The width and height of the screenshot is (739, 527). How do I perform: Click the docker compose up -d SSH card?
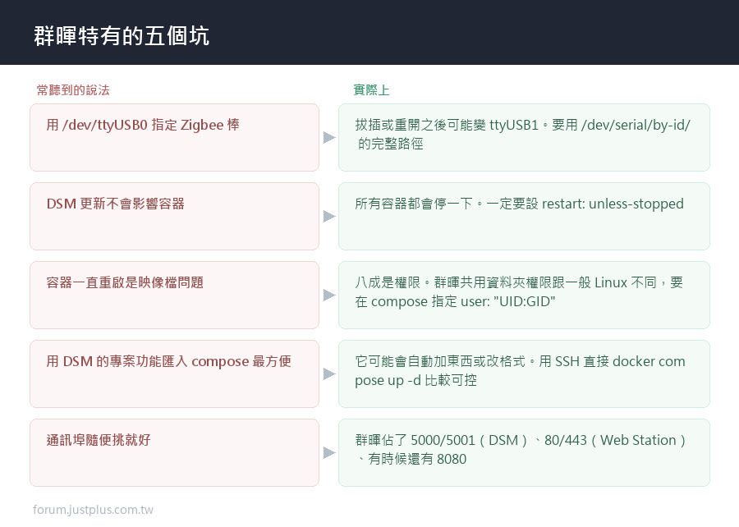(x=524, y=374)
